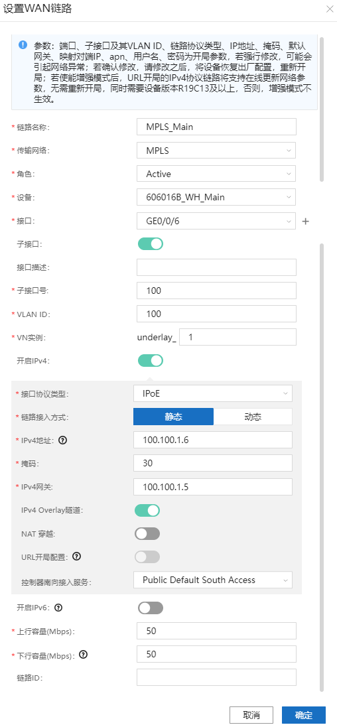Open the 传输网络 MPLS dropdown
Screen dimensions: 337x727
(x=216, y=151)
